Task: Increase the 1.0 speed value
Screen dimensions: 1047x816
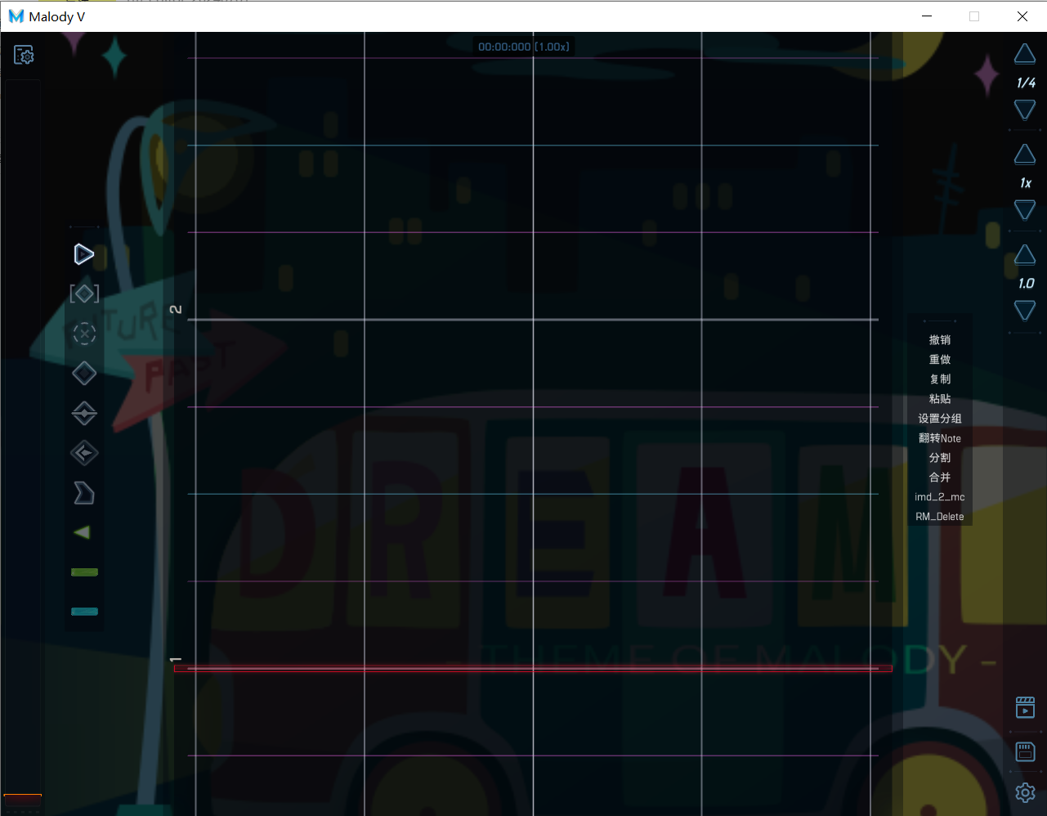Action: point(1025,254)
